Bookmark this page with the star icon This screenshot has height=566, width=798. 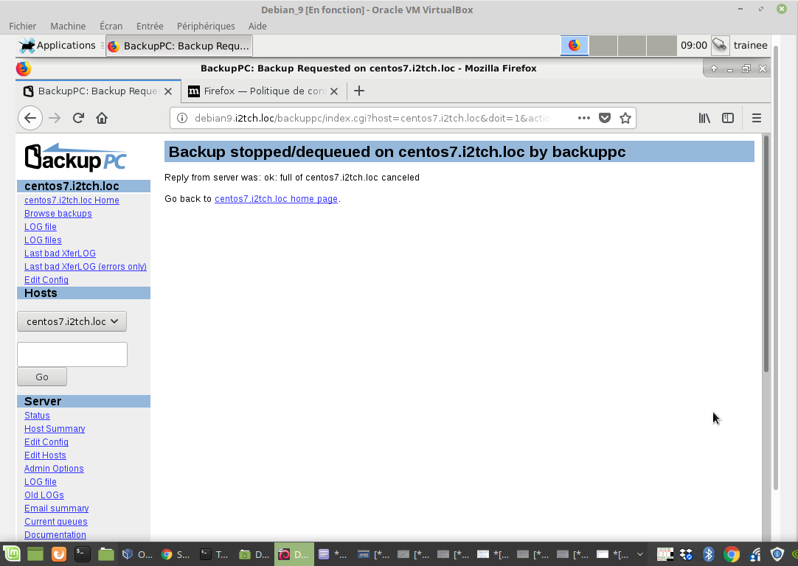tap(625, 118)
